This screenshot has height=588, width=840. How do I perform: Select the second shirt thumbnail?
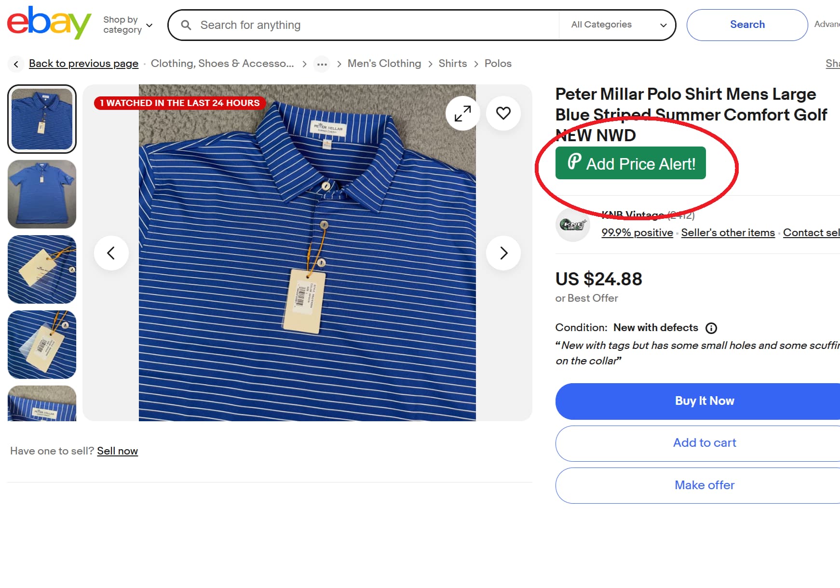[42, 194]
